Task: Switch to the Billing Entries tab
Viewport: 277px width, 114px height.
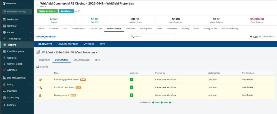Action: pyautogui.click(x=210, y=28)
